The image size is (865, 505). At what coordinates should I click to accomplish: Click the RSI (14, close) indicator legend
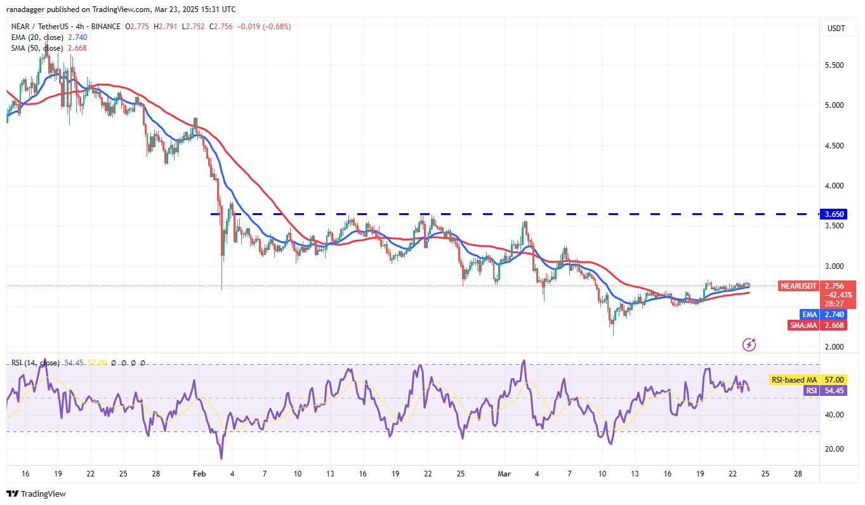(35, 363)
